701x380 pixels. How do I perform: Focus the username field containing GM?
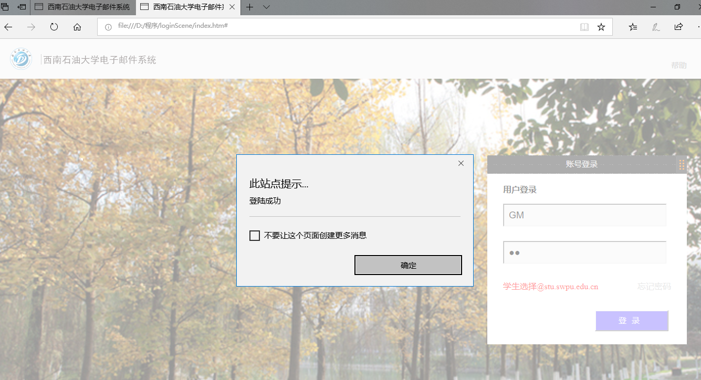click(585, 215)
